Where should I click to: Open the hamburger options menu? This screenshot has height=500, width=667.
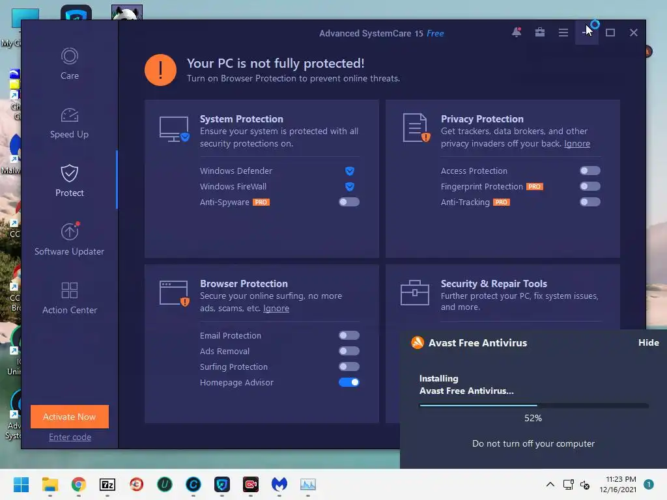[x=563, y=33]
